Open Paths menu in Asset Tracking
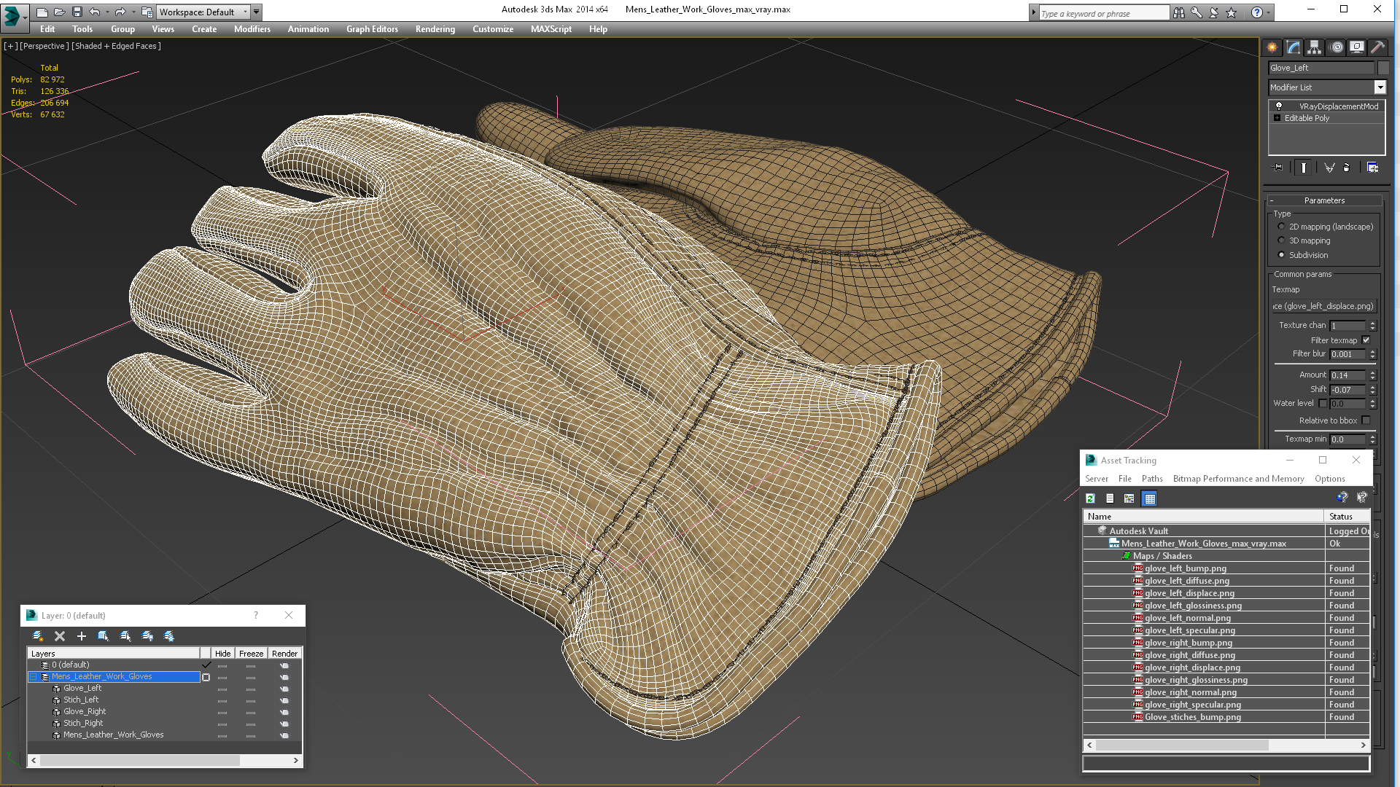Image resolution: width=1400 pixels, height=787 pixels. coord(1152,479)
